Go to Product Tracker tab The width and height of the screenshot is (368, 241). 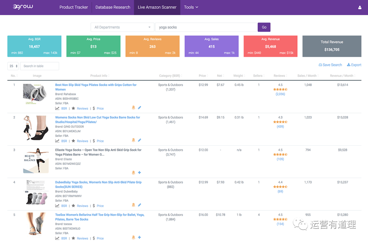tap(74, 7)
